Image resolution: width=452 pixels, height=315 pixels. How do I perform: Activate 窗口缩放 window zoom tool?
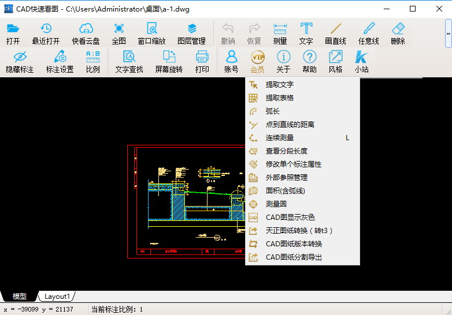click(x=151, y=33)
